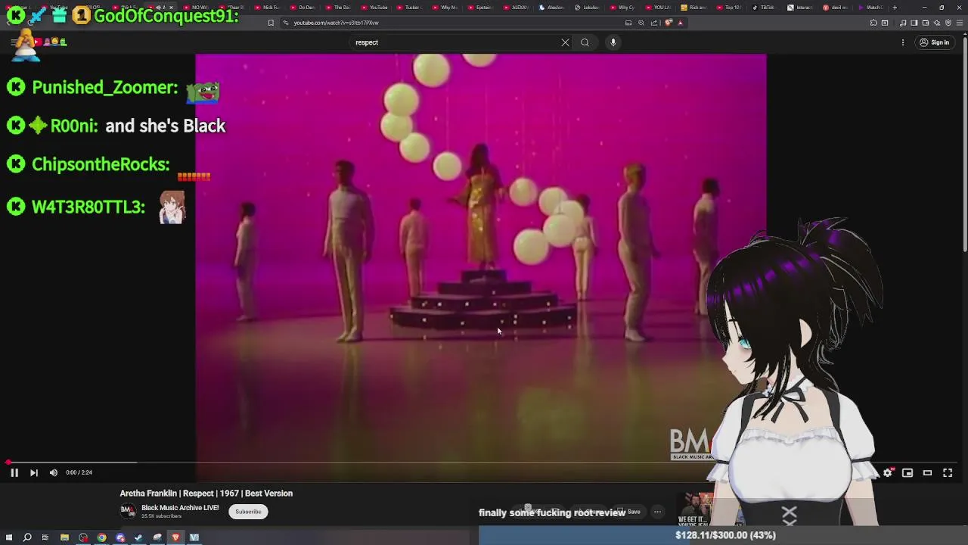Open Brave browser from the taskbar
The image size is (968, 545).
tap(175, 537)
